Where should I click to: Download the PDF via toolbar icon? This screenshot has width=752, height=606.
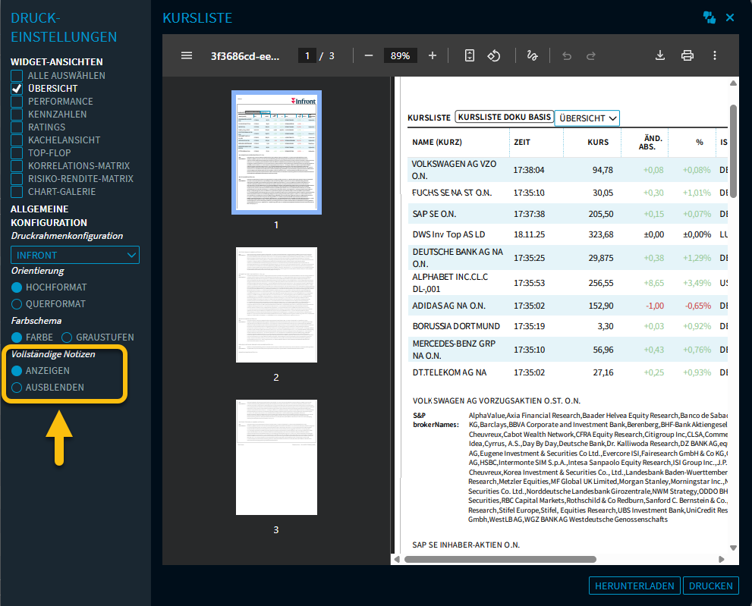tap(660, 55)
